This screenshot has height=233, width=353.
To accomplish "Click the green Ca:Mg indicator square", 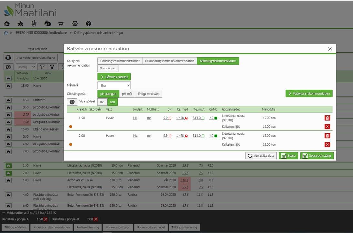I will tap(216, 118).
